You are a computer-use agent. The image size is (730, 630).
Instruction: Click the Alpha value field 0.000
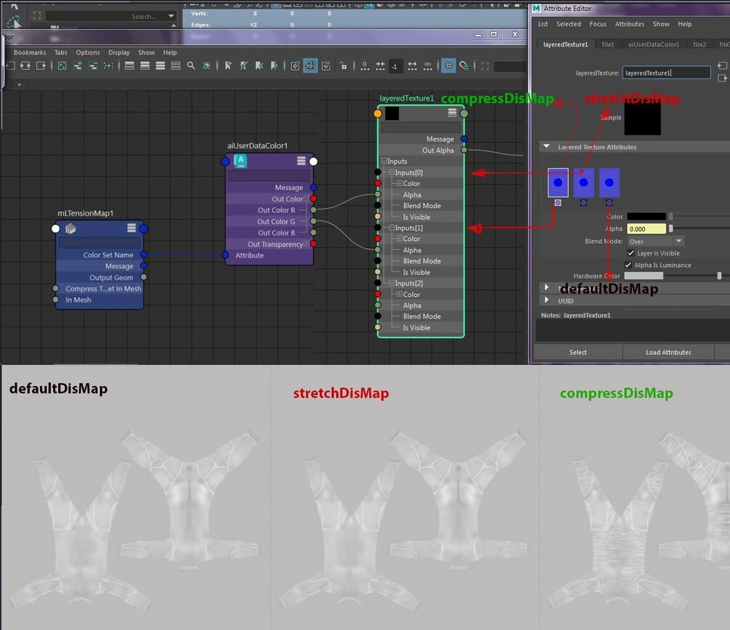[x=646, y=229]
